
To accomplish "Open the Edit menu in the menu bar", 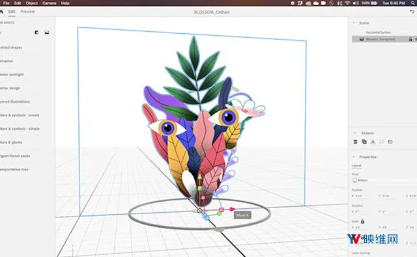I will [18, 3].
